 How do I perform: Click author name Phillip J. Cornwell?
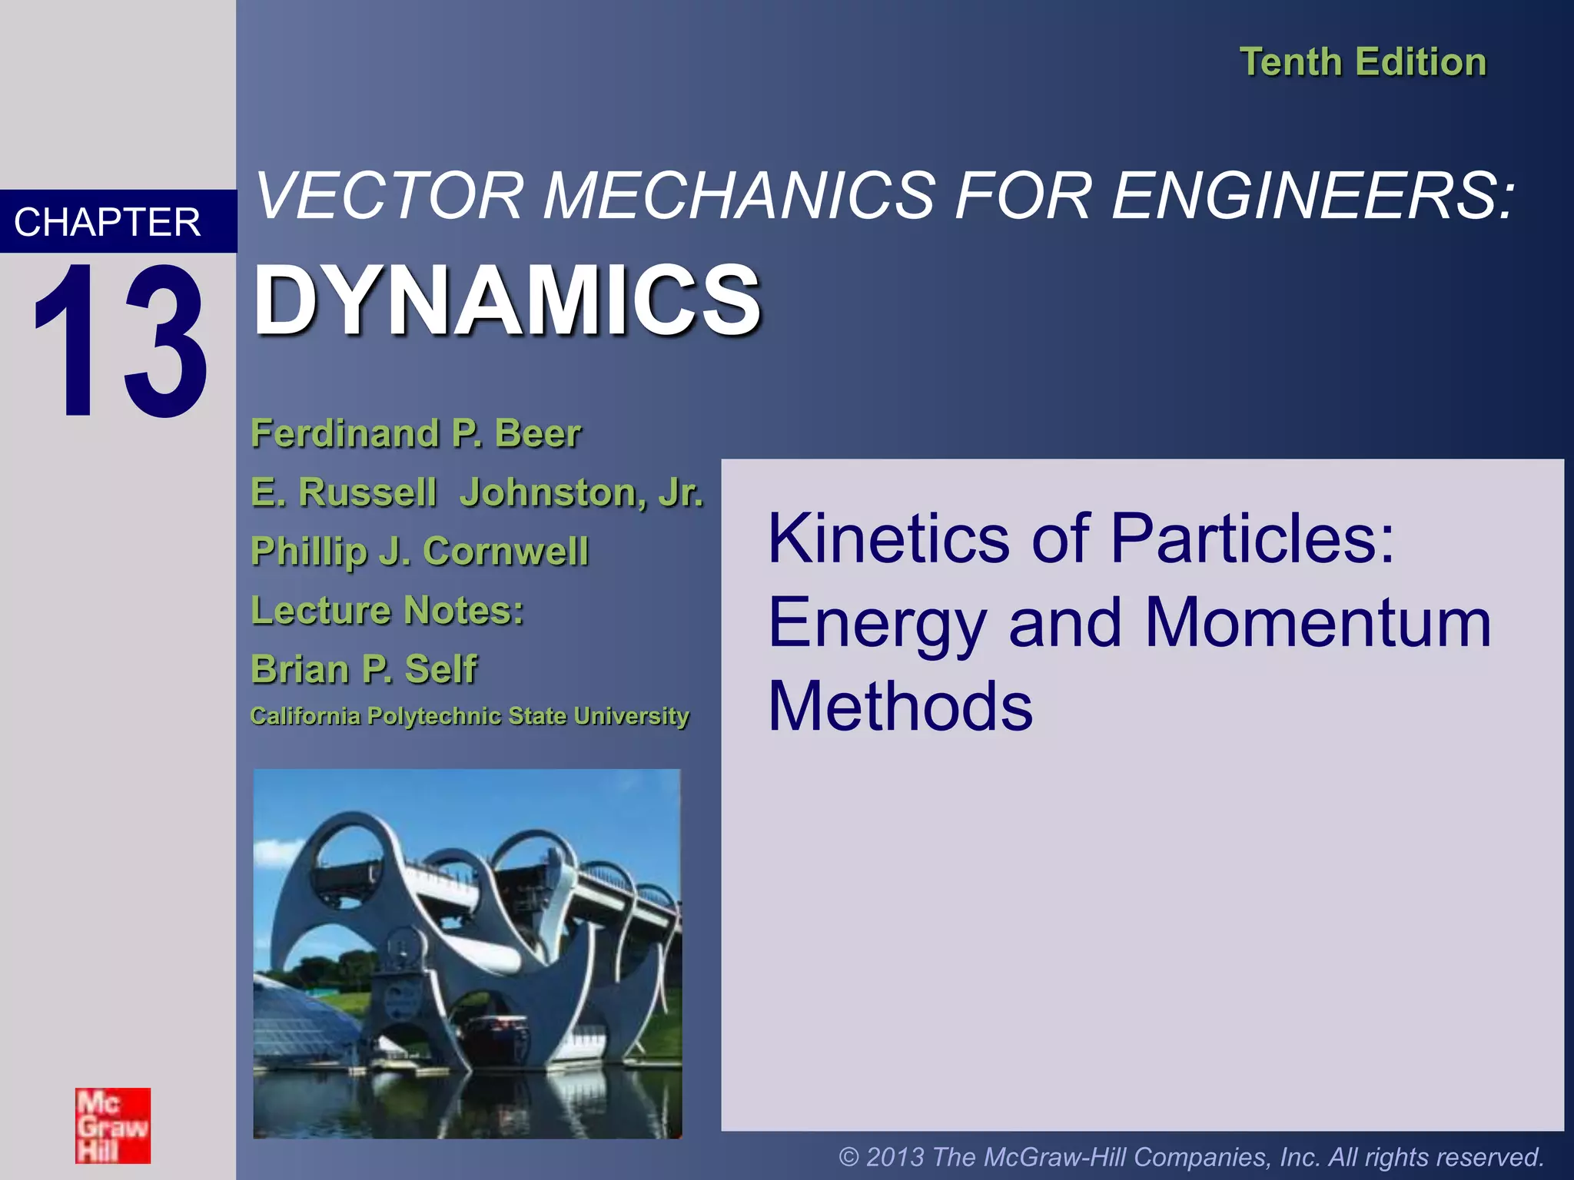click(420, 551)
